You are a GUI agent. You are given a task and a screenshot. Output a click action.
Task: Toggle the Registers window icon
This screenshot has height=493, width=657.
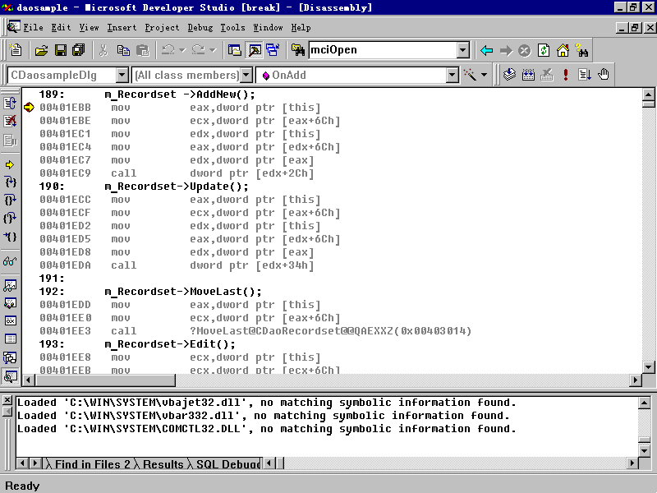pos(10,321)
